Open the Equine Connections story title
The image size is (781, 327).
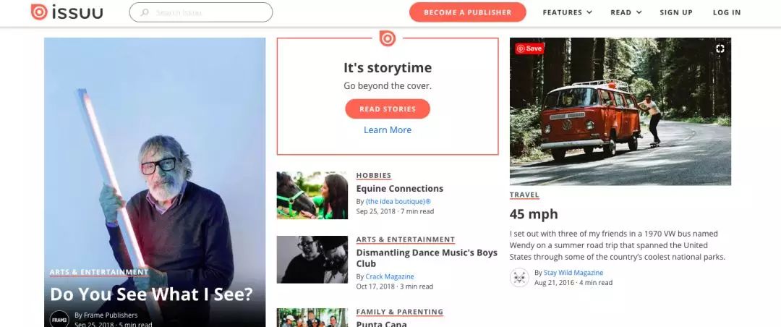pos(399,188)
